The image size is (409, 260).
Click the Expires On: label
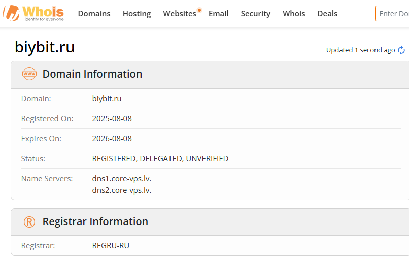(x=41, y=139)
